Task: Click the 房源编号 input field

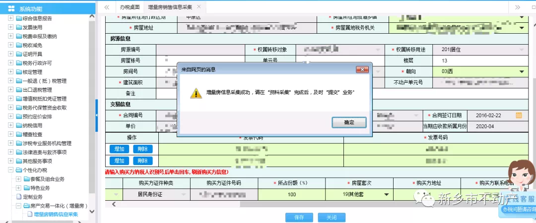Action: [201, 50]
